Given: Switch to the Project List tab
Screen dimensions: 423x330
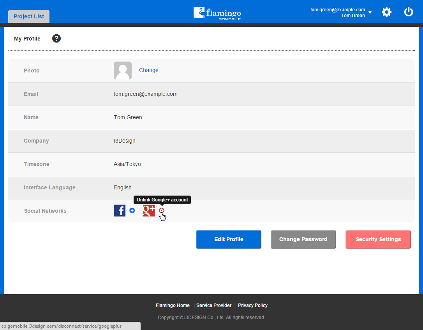Looking at the screenshot, I should pyautogui.click(x=29, y=16).
